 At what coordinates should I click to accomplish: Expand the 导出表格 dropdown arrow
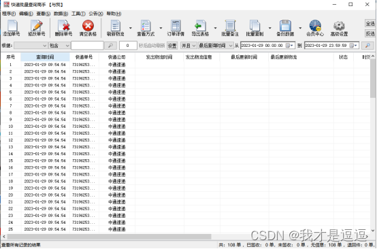(x=216, y=28)
